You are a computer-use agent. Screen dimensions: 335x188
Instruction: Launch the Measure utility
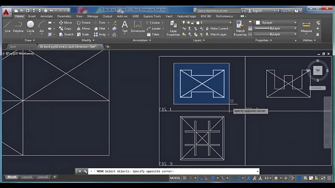click(306, 27)
